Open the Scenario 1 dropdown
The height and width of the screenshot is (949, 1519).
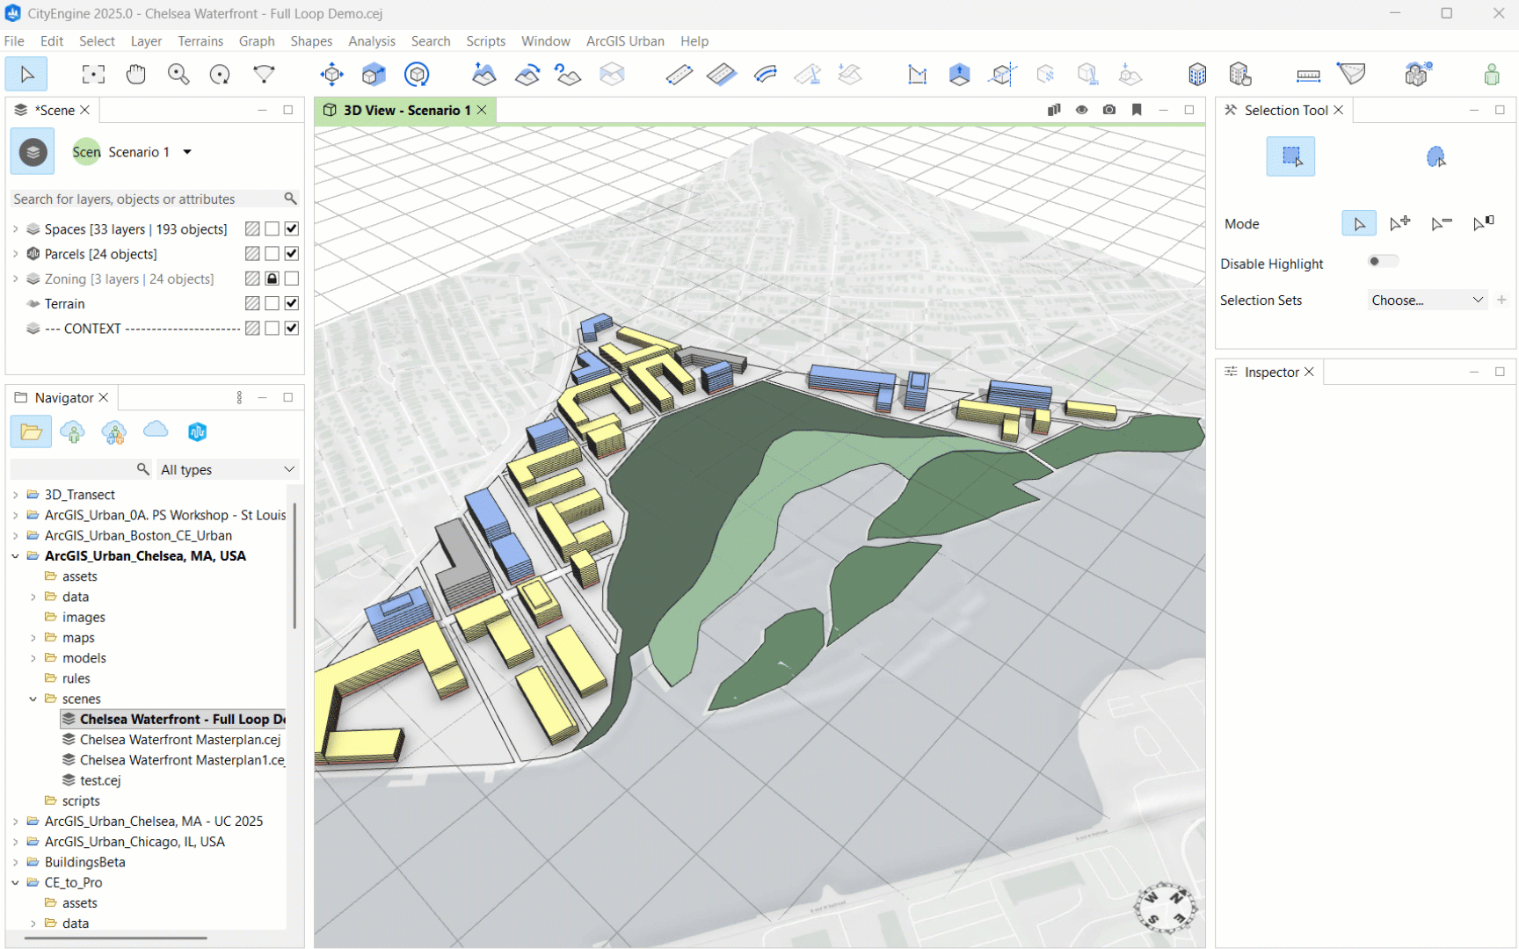click(187, 152)
